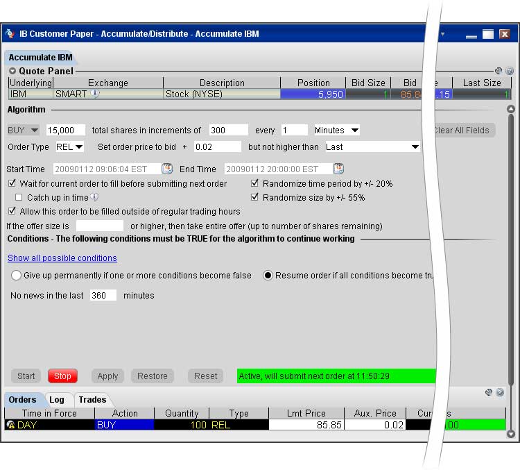Image resolution: width=520 pixels, height=470 pixels.
Task: Click the vertical scrollbar thumb
Action: (511, 249)
